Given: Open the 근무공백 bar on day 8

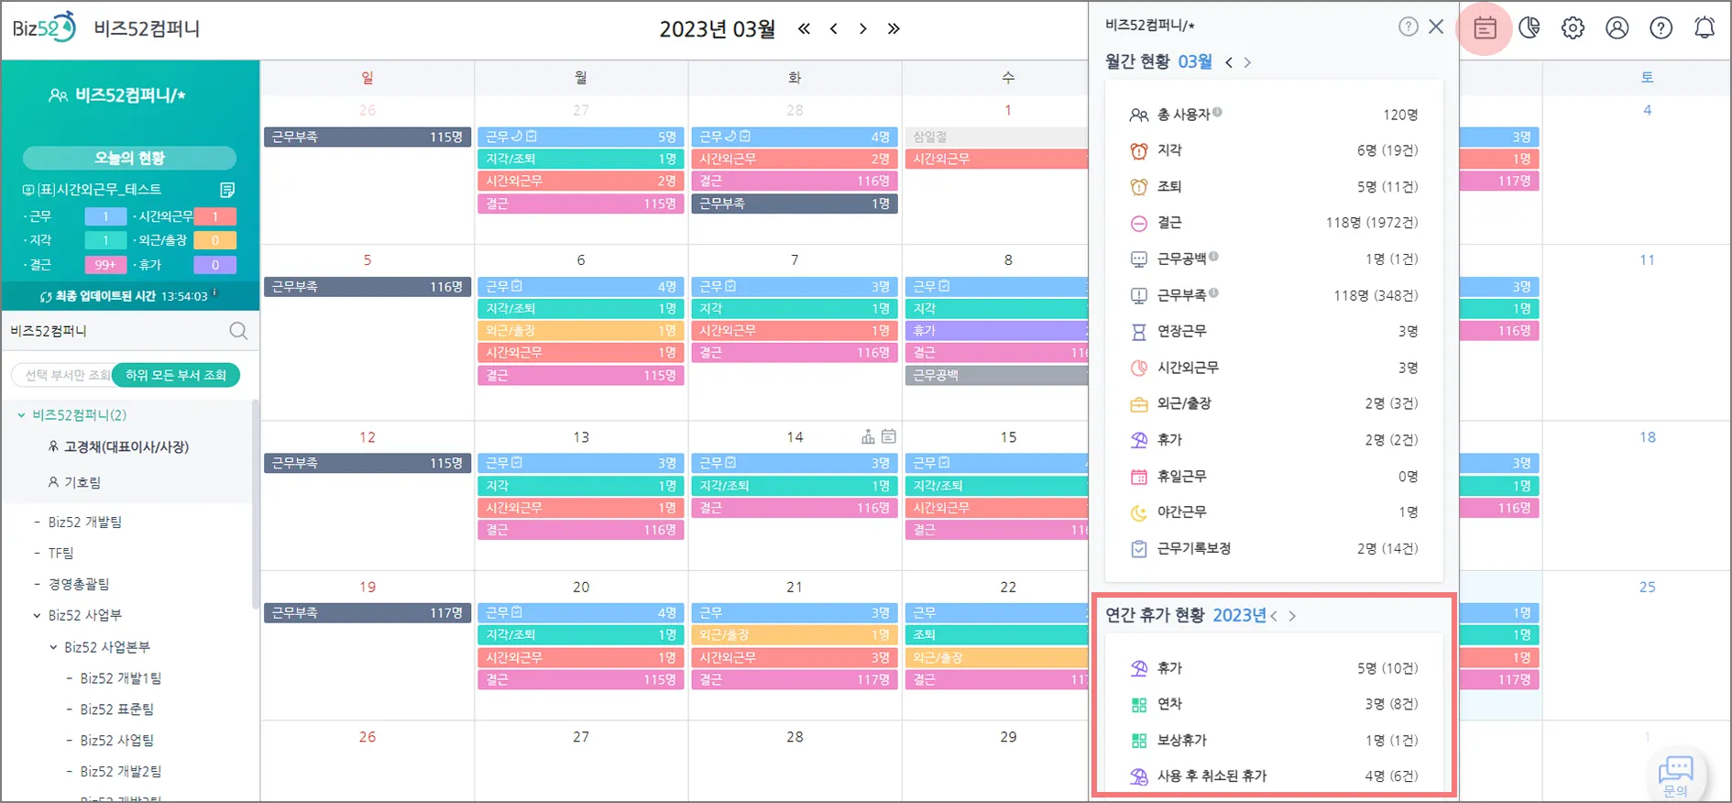Looking at the screenshot, I should pyautogui.click(x=997, y=375).
